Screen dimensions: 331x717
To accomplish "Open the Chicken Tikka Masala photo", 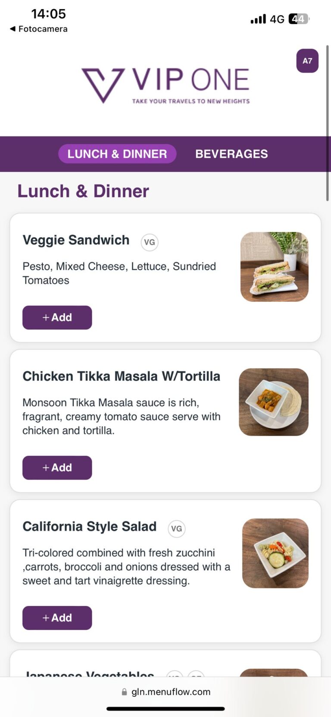I will [274, 402].
